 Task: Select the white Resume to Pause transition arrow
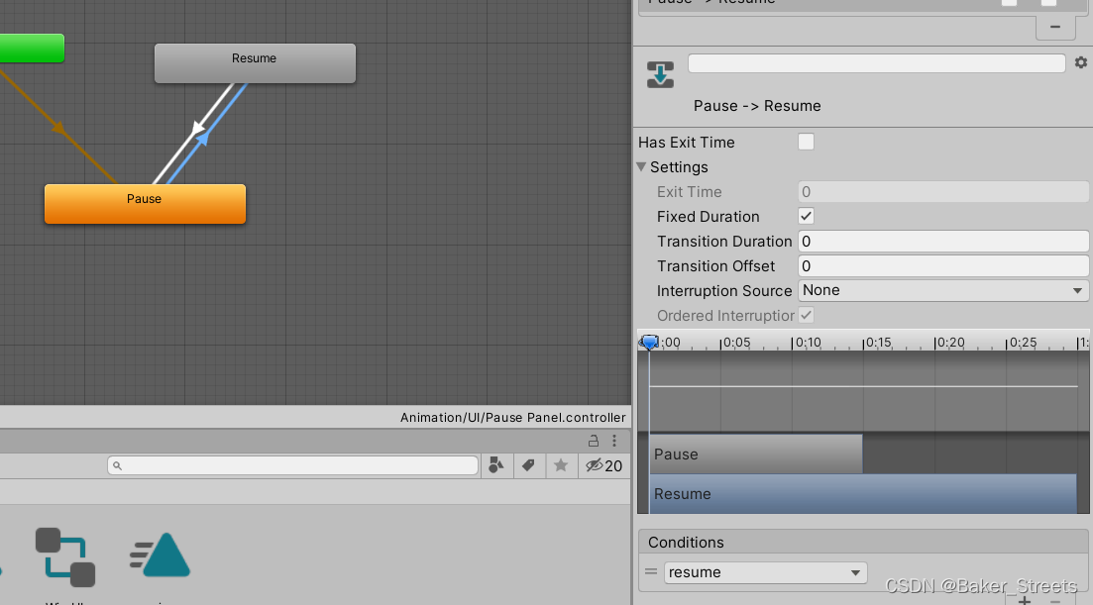tap(198, 128)
